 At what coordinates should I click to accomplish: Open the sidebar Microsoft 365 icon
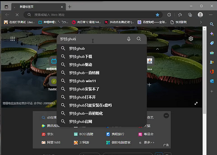point(212,71)
